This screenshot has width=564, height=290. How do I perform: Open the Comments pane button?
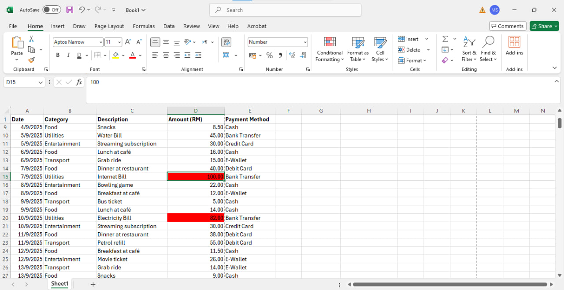508,26
